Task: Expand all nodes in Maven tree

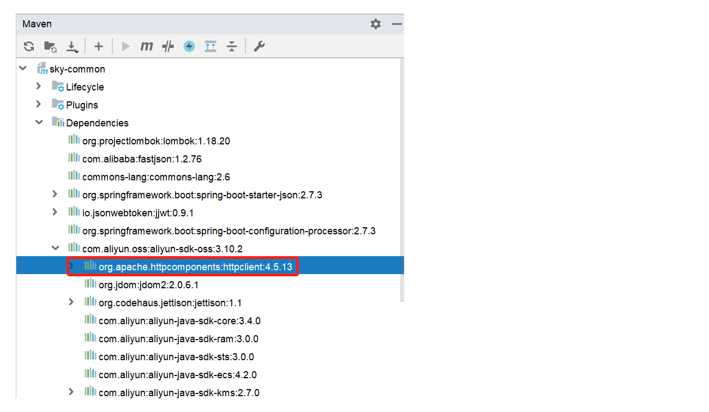Action: click(x=211, y=46)
